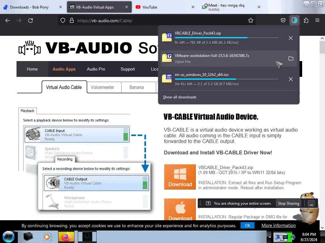Click the taskbar clock showing 8:04 PM
Image resolution: width=325 pixels, height=243 pixels.
pyautogui.click(x=309, y=237)
